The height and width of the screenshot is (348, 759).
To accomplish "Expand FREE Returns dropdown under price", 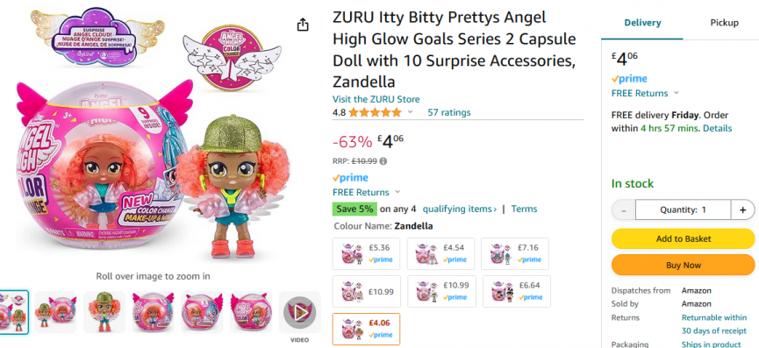I will [397, 192].
